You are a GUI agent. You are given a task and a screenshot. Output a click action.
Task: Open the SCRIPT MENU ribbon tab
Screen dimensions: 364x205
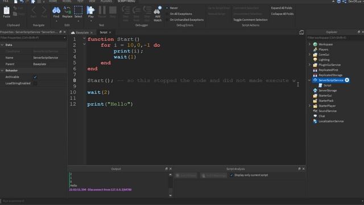tap(126, 1)
